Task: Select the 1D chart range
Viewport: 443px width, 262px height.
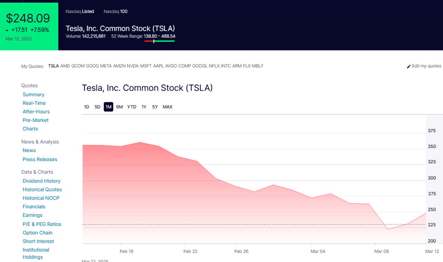Action: point(87,107)
